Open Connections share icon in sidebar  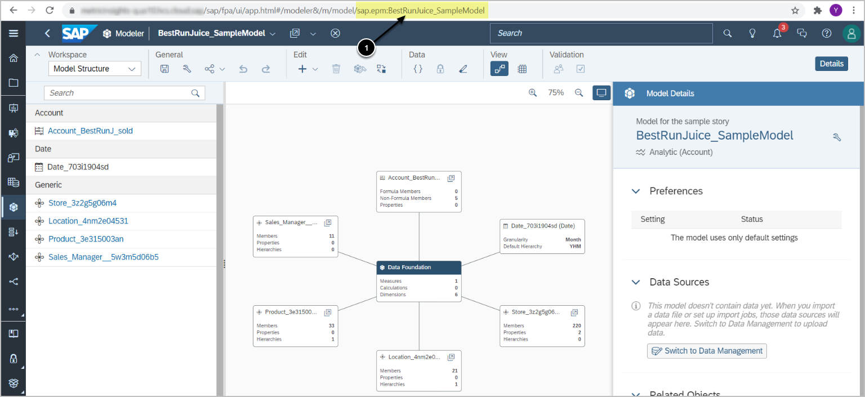(x=14, y=282)
